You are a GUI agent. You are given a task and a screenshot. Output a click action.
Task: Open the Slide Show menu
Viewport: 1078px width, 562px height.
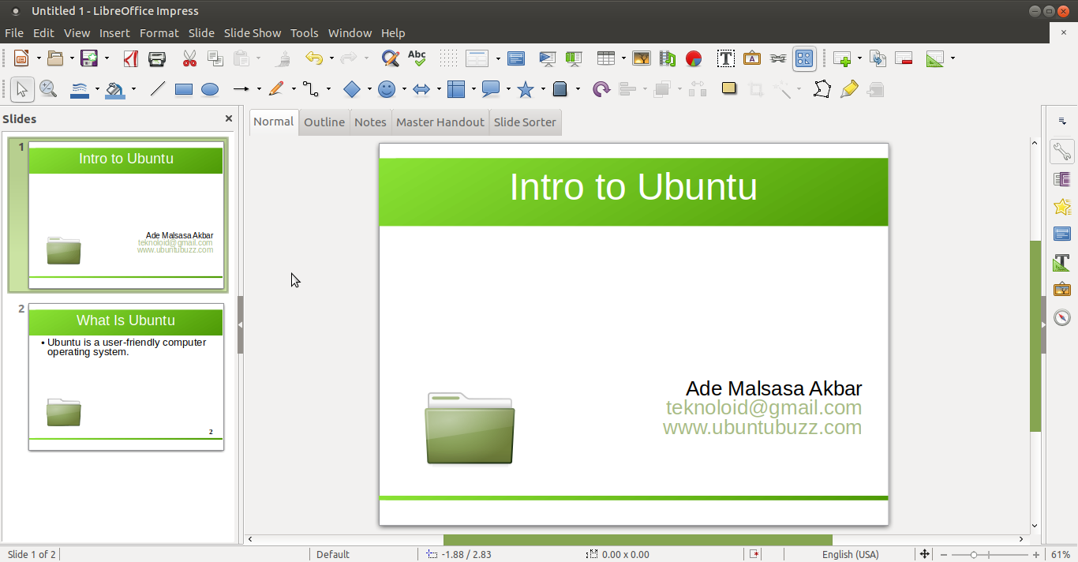point(252,33)
